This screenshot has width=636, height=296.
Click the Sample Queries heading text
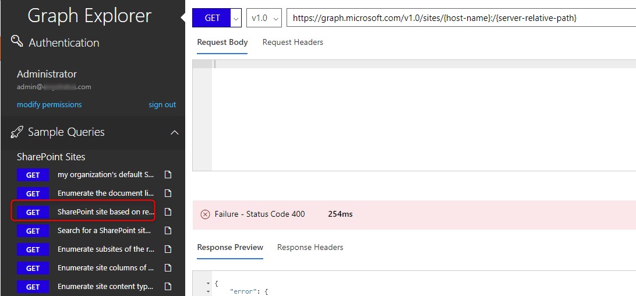[66, 132]
